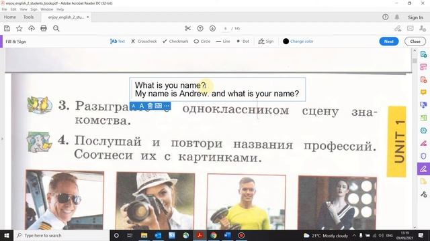The width and height of the screenshot is (430, 241).
Task: Show hidden system tray icons chevron
Action: [354, 235]
